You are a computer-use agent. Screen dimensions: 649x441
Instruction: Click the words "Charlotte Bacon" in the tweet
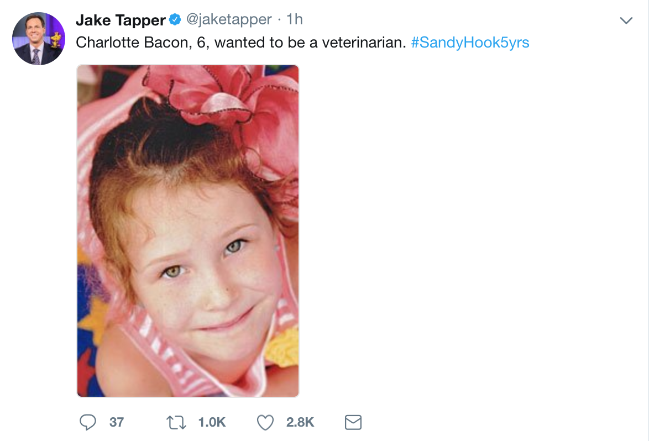tap(132, 43)
